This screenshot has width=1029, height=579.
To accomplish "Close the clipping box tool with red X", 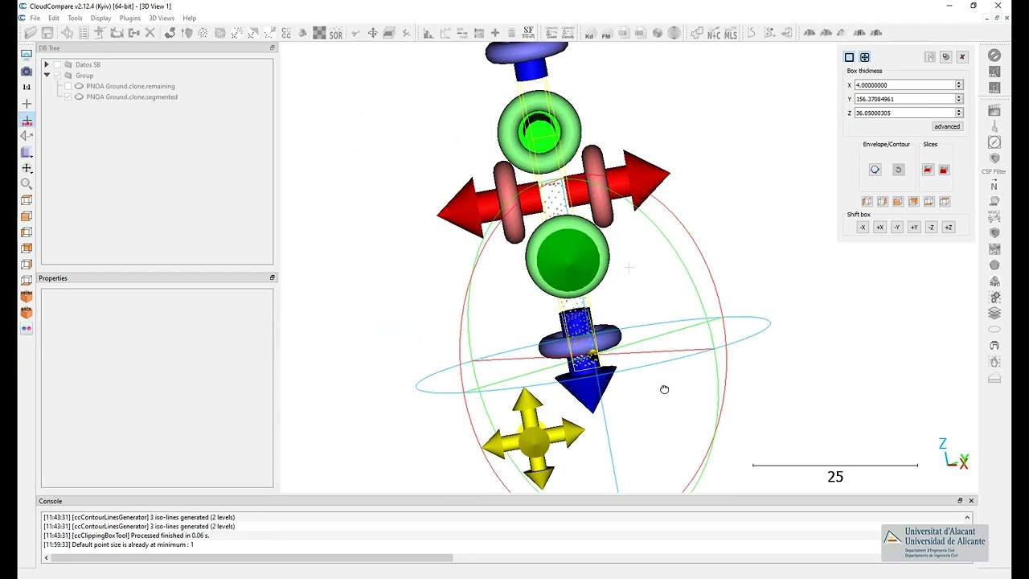I will (962, 57).
